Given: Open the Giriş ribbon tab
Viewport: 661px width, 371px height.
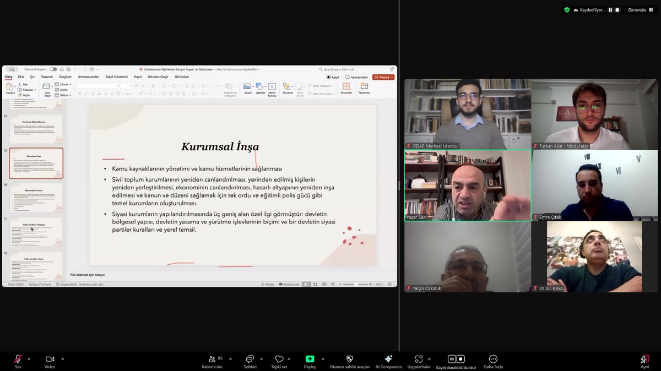Looking at the screenshot, I should tap(8, 77).
